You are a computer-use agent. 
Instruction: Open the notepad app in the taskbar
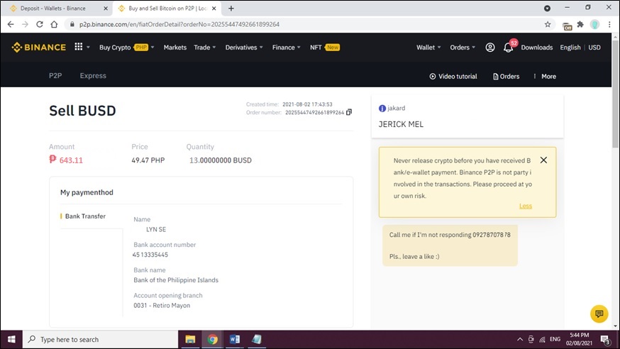257,340
